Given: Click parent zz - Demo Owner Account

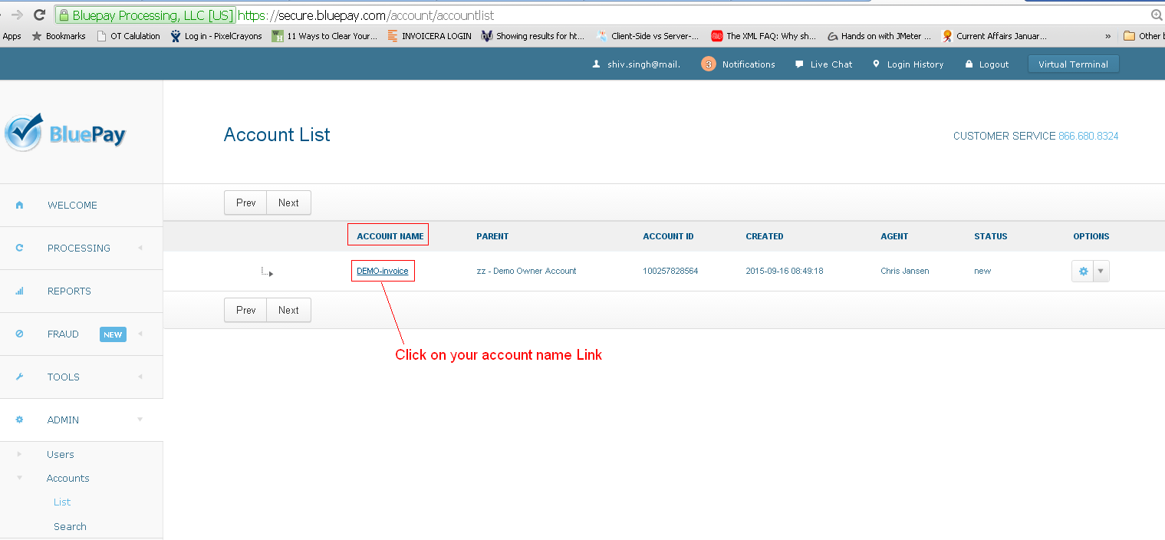Looking at the screenshot, I should (x=526, y=271).
